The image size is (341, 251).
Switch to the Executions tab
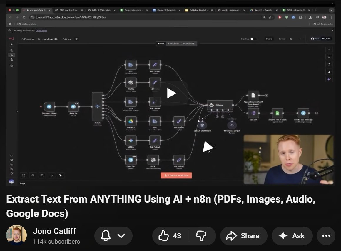(x=173, y=44)
